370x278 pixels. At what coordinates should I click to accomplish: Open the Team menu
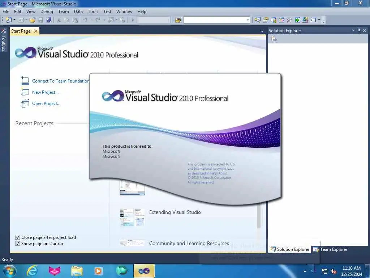pos(64,11)
